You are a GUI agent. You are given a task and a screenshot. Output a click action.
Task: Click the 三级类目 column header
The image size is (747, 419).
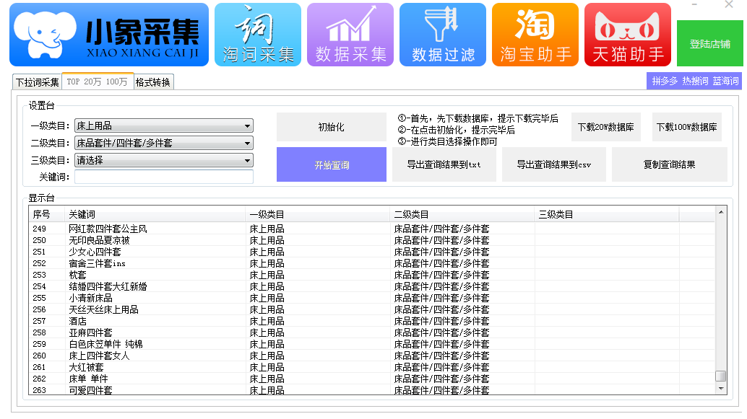click(x=607, y=214)
